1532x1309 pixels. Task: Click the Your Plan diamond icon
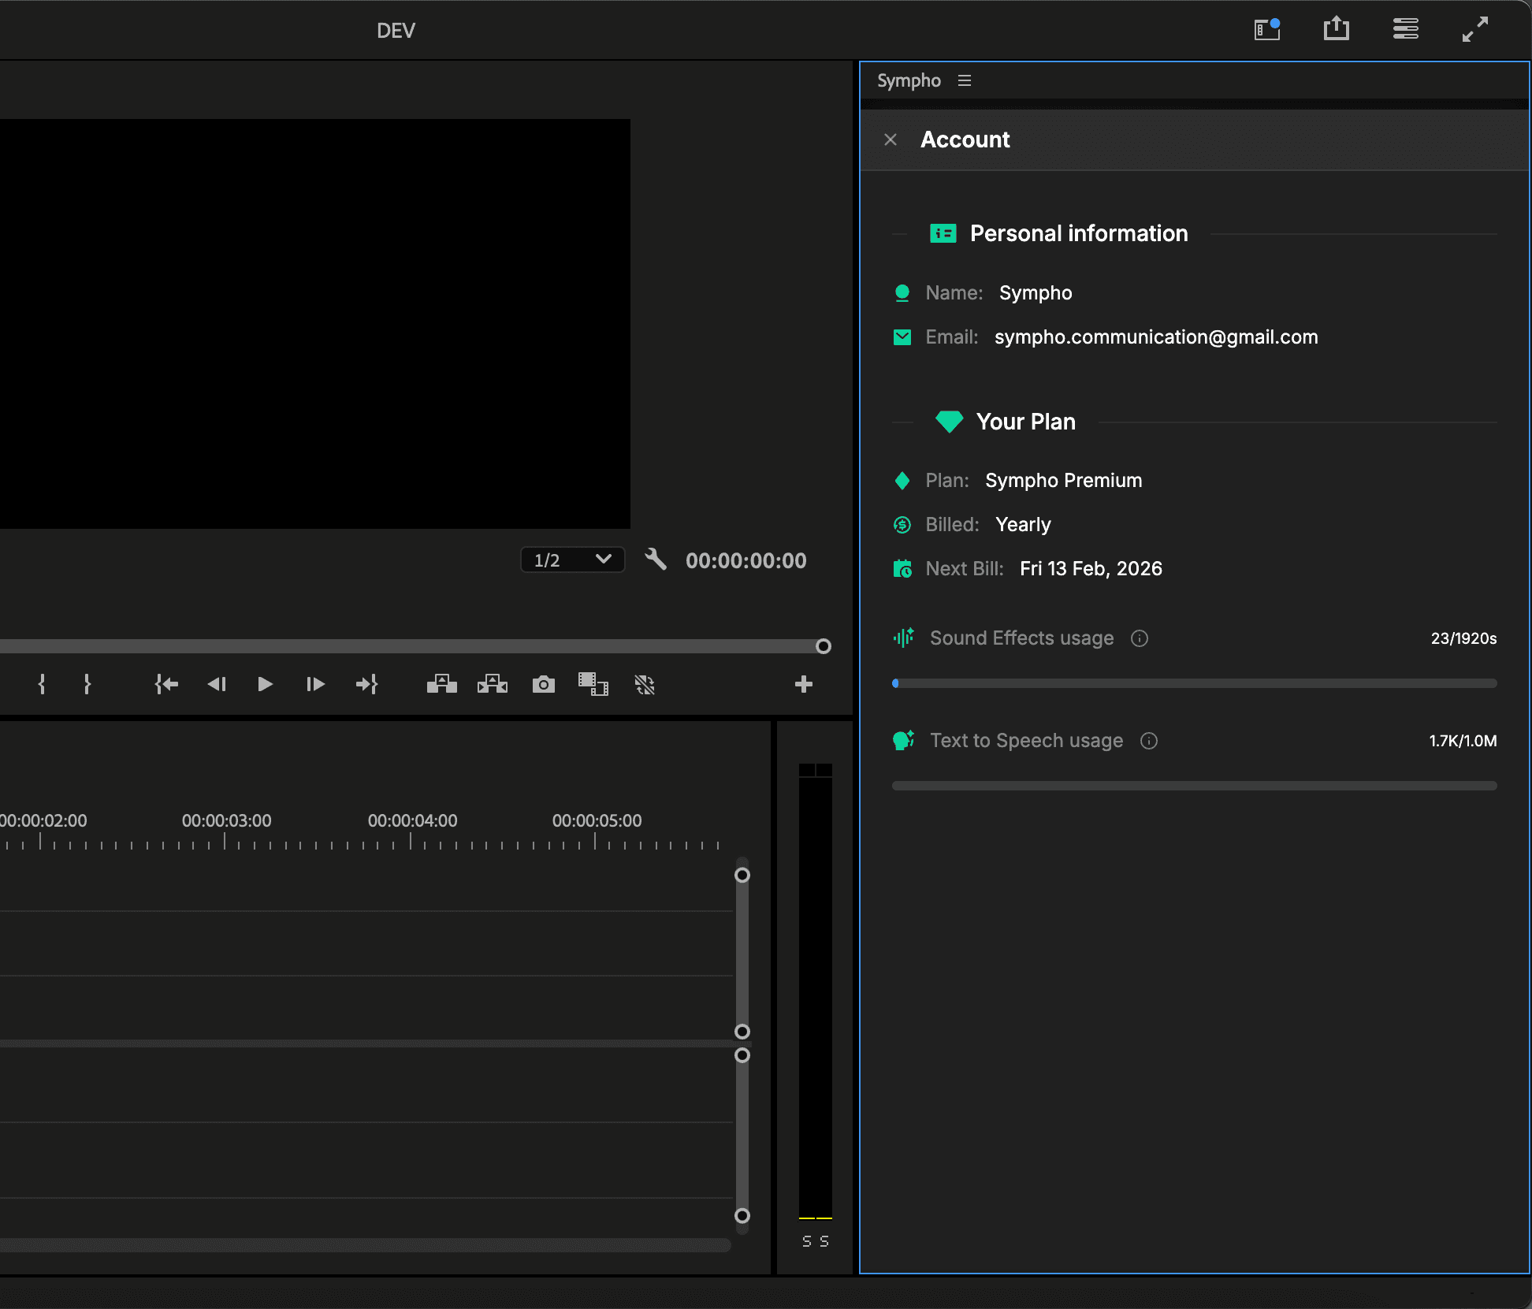pos(949,422)
